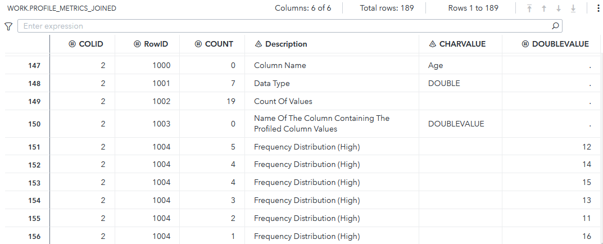This screenshot has width=603, height=244.
Task: Click the Description character type icon
Action: pyautogui.click(x=259, y=44)
